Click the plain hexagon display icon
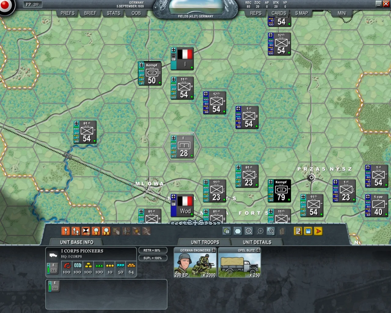The height and width of the screenshot is (313, 391). tap(238, 231)
